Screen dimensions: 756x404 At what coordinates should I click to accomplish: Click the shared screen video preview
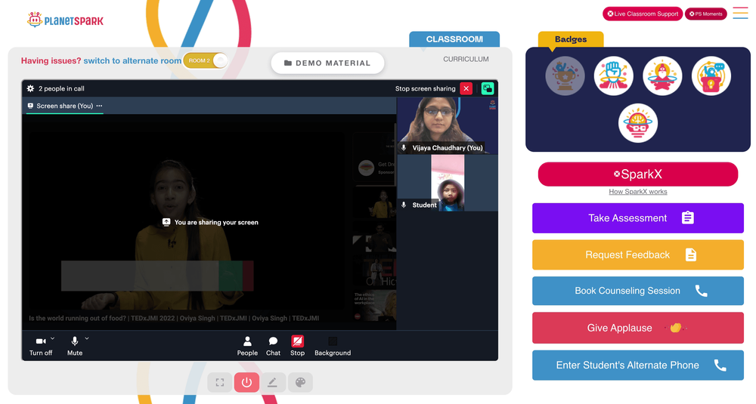[x=211, y=222]
